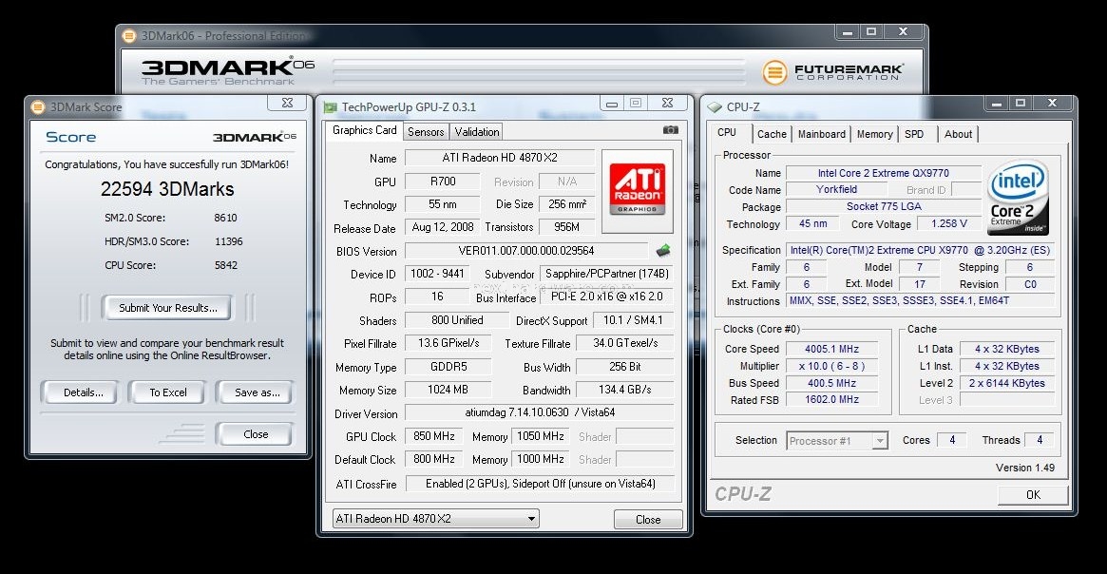
Task: Close the GPU-Z window using title X
Action: point(667,103)
